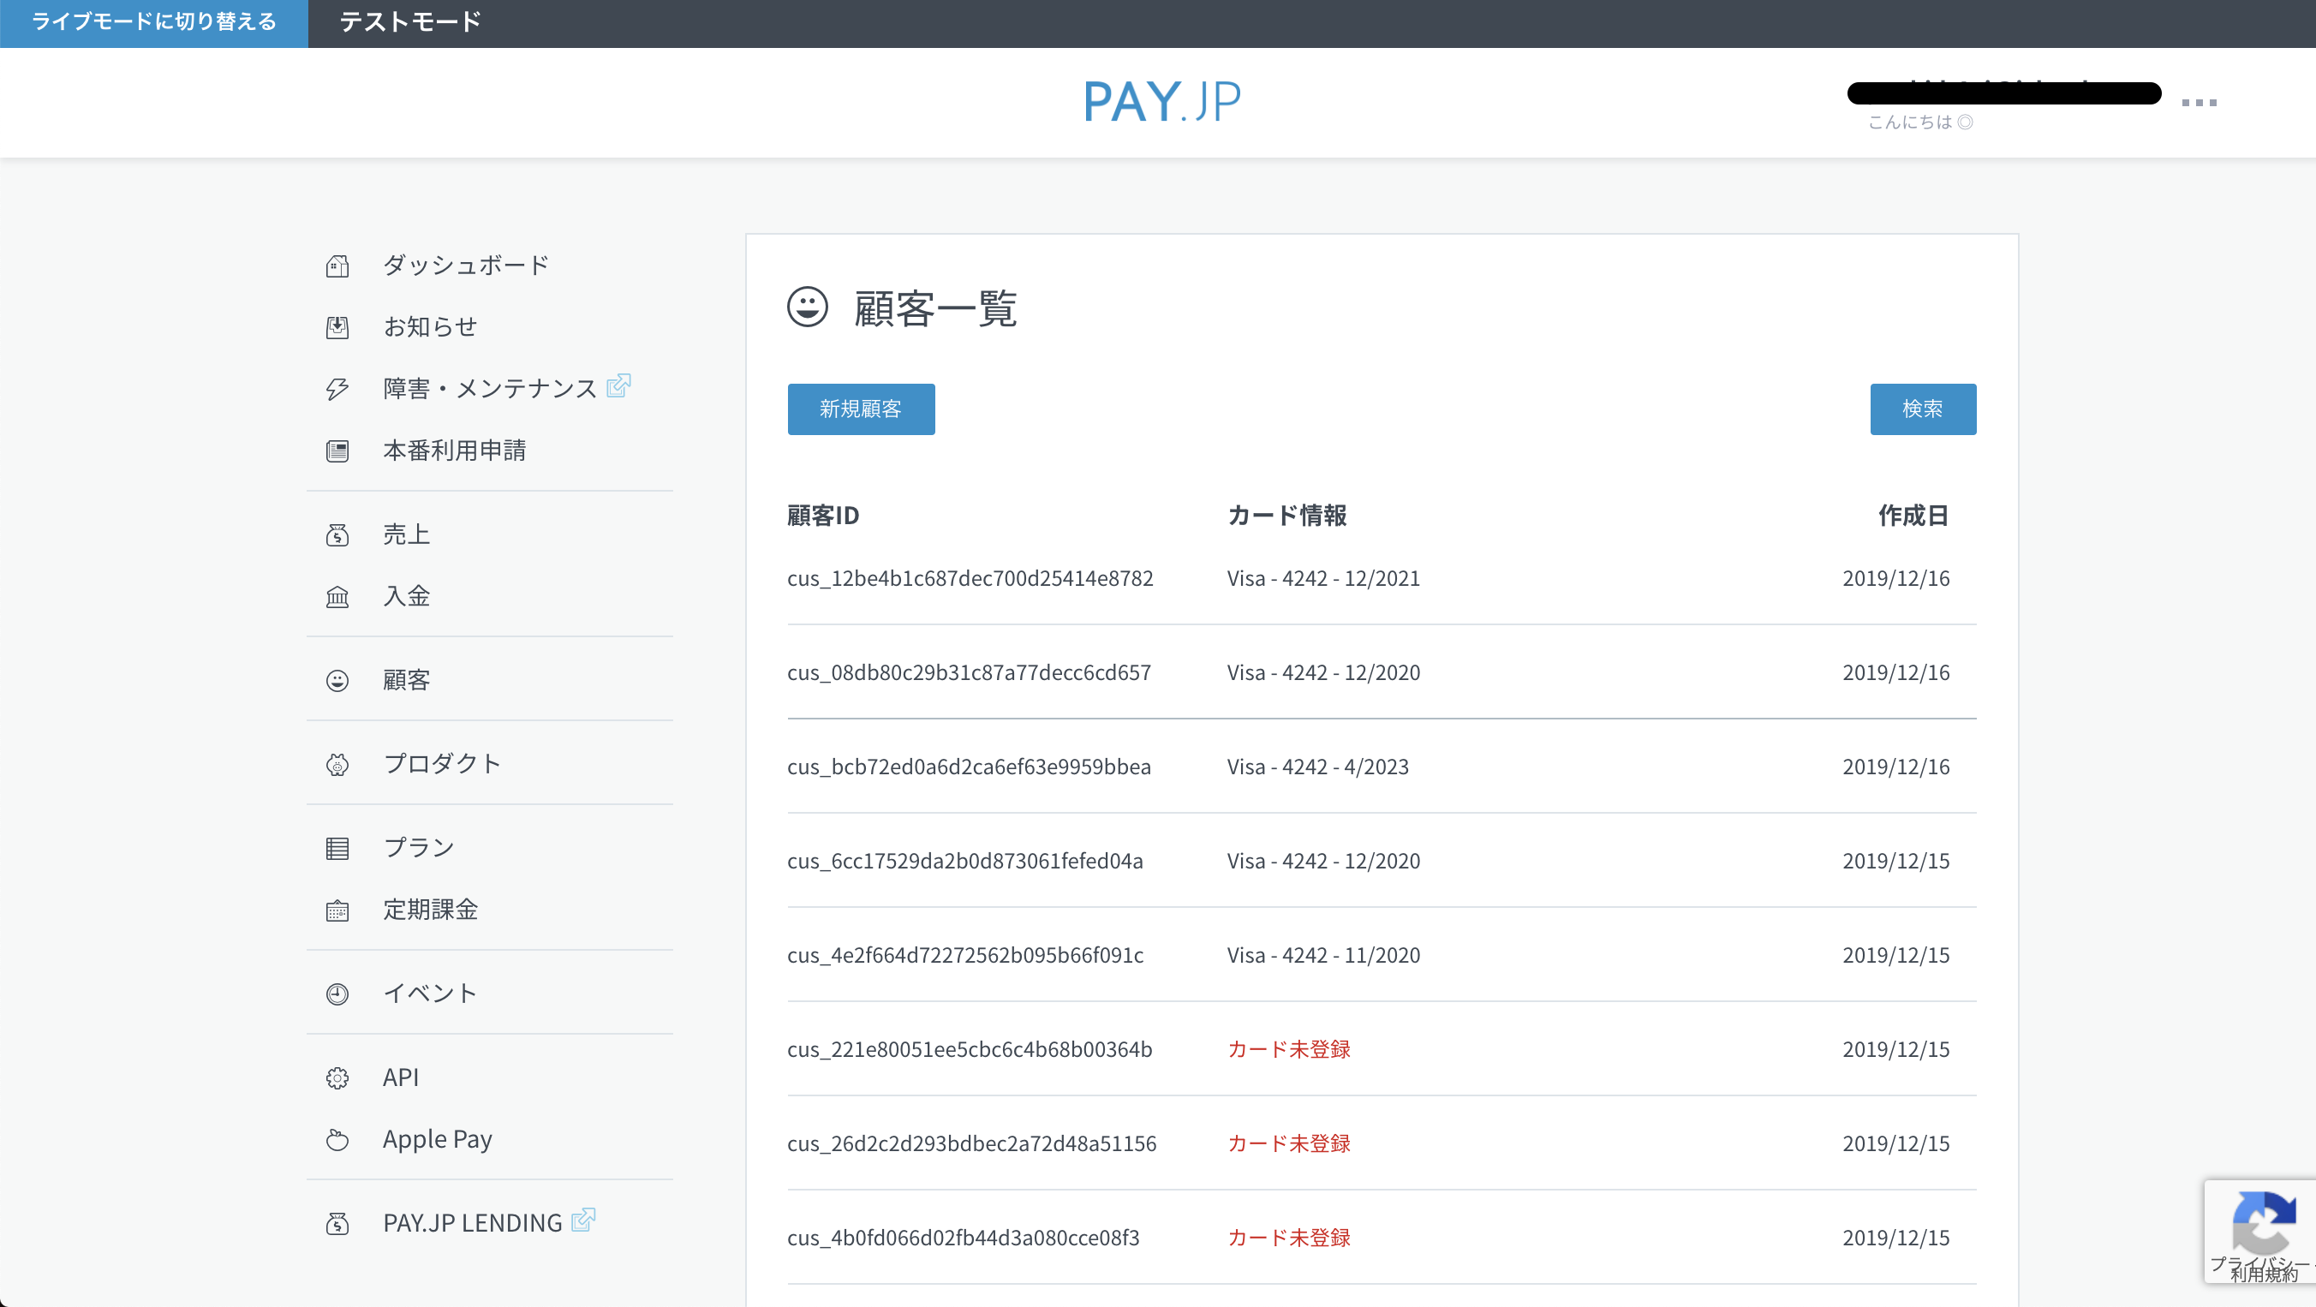Click the 入金 bank building icon

pos(337,597)
